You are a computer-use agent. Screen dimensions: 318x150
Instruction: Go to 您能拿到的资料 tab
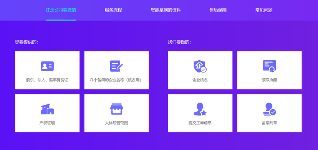click(x=166, y=10)
